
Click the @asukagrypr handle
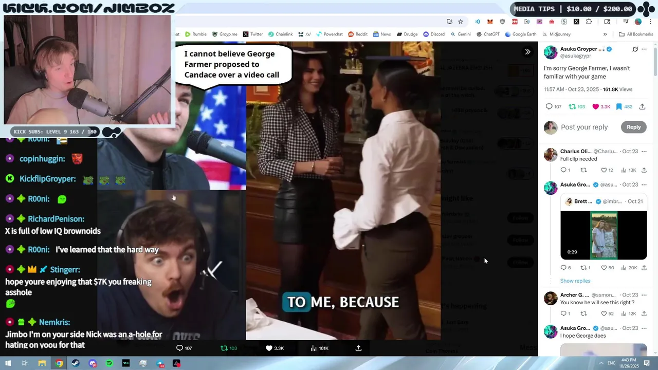pyautogui.click(x=575, y=56)
